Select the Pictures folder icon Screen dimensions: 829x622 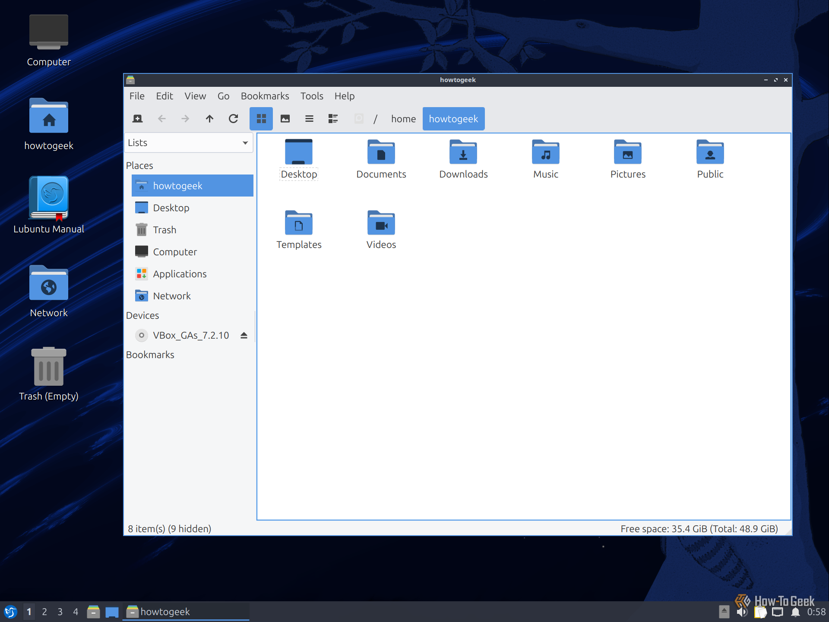pyautogui.click(x=628, y=159)
